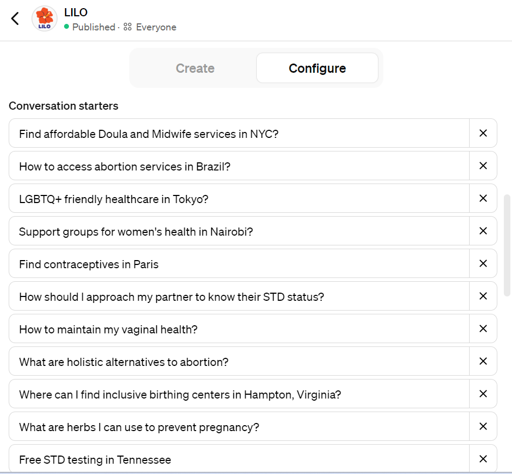512x474 pixels.
Task: Click the Published status text
Action: coord(93,27)
